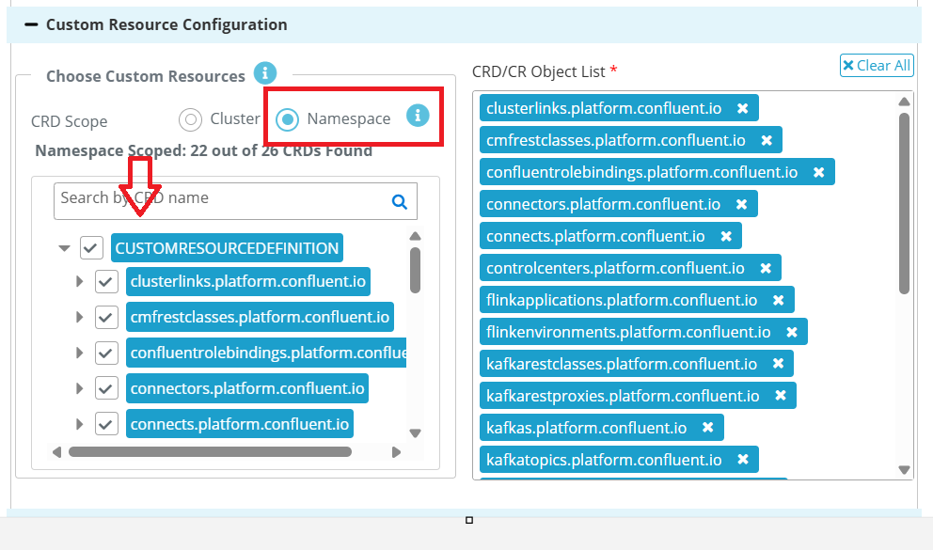Remove kafkatopics.platform.confluent.io from object list

pyautogui.click(x=743, y=460)
